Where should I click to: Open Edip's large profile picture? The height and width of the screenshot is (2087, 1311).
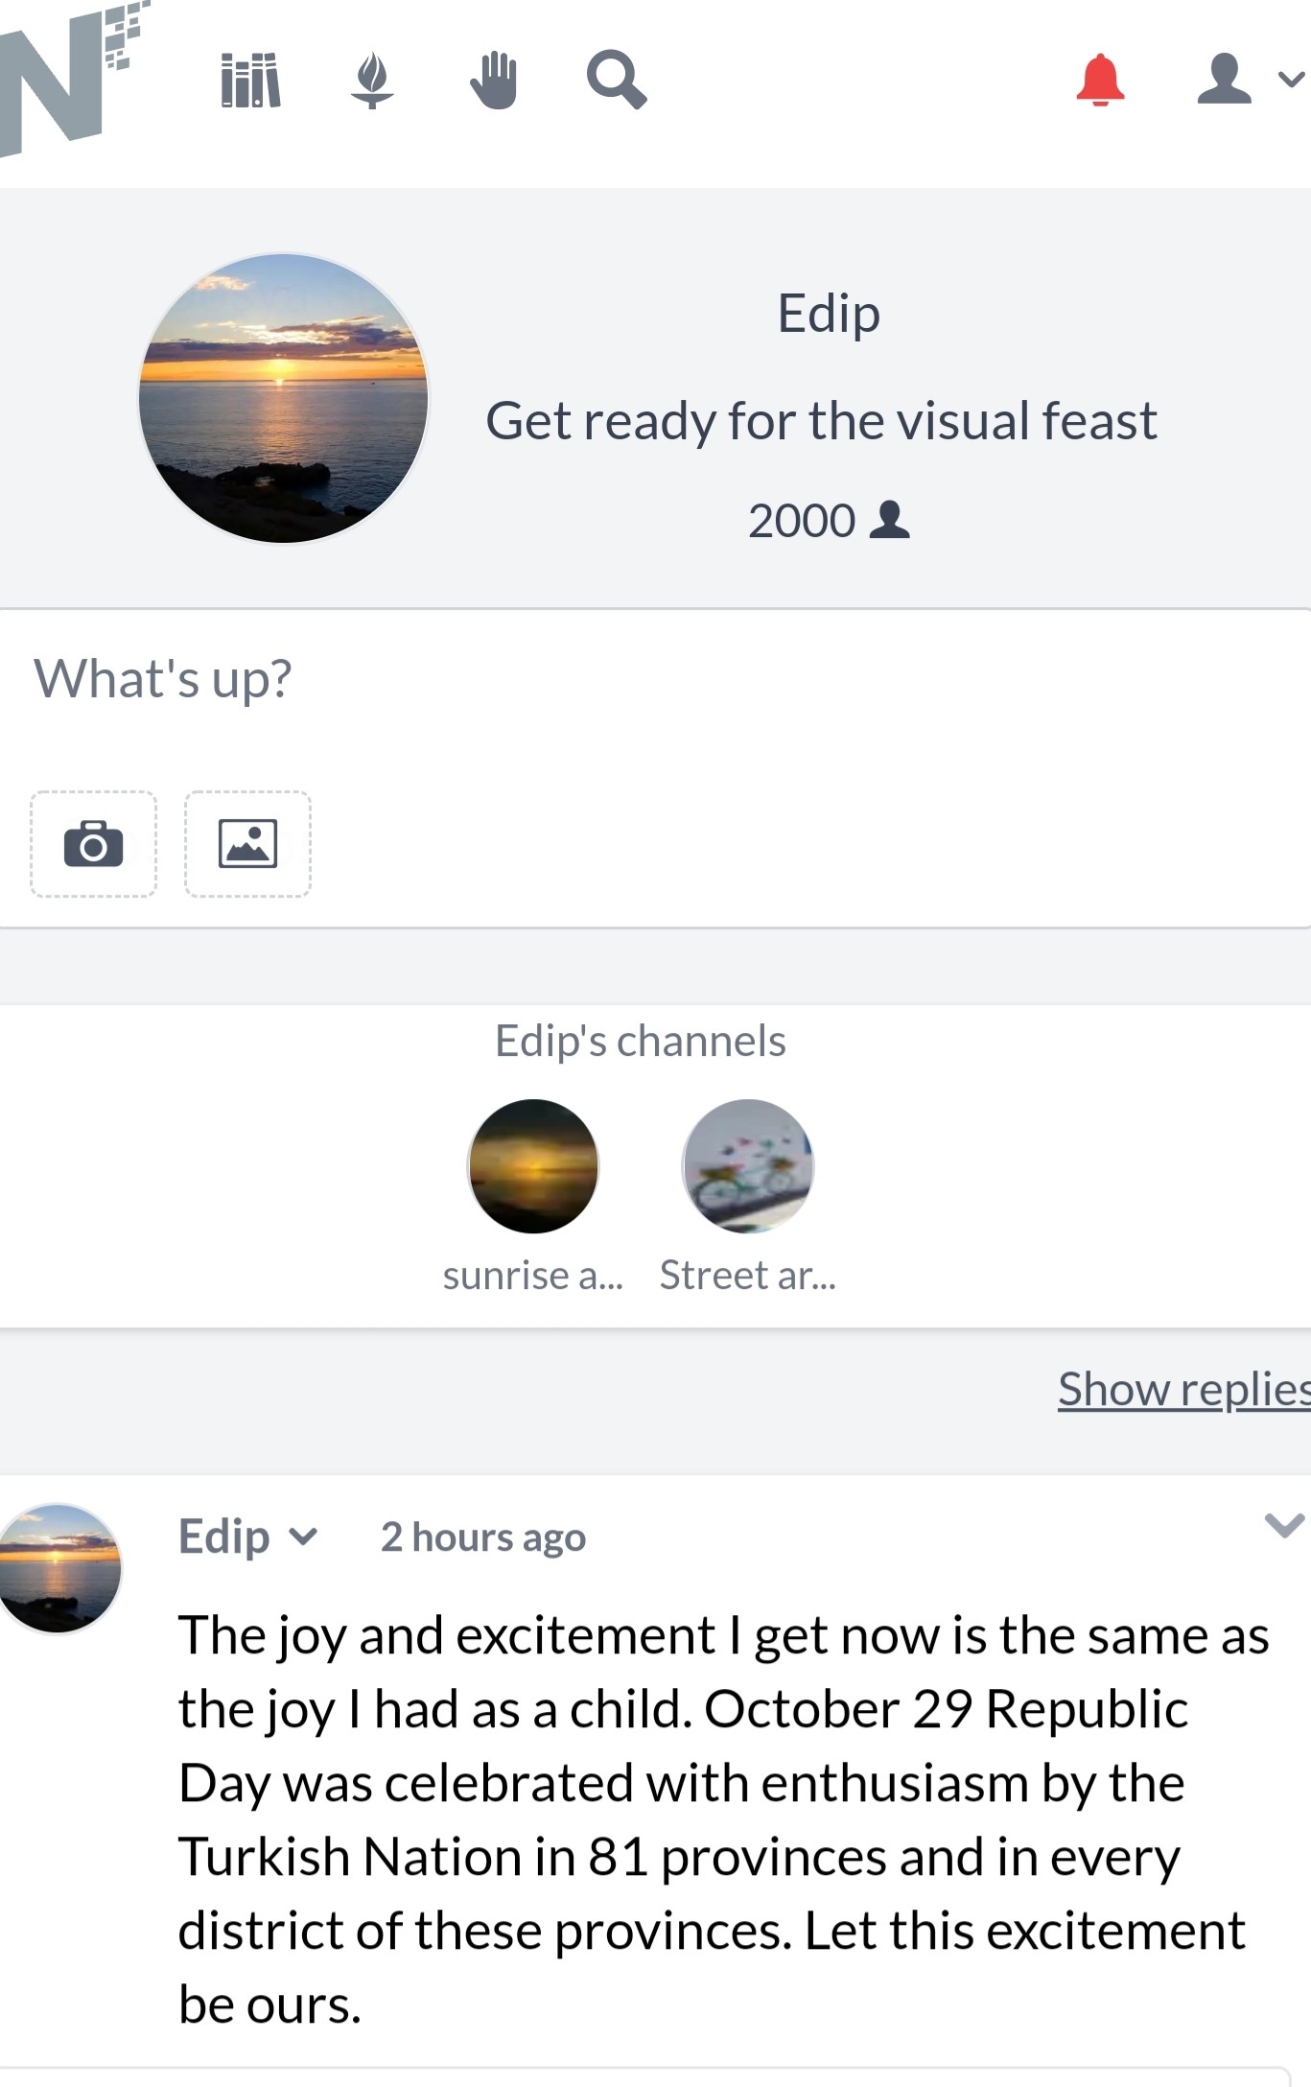[284, 398]
